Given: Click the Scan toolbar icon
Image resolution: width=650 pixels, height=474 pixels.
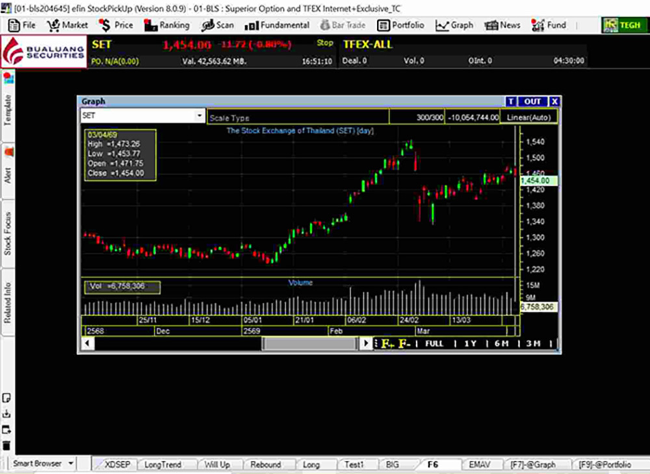Looking at the screenshot, I should click(x=208, y=25).
